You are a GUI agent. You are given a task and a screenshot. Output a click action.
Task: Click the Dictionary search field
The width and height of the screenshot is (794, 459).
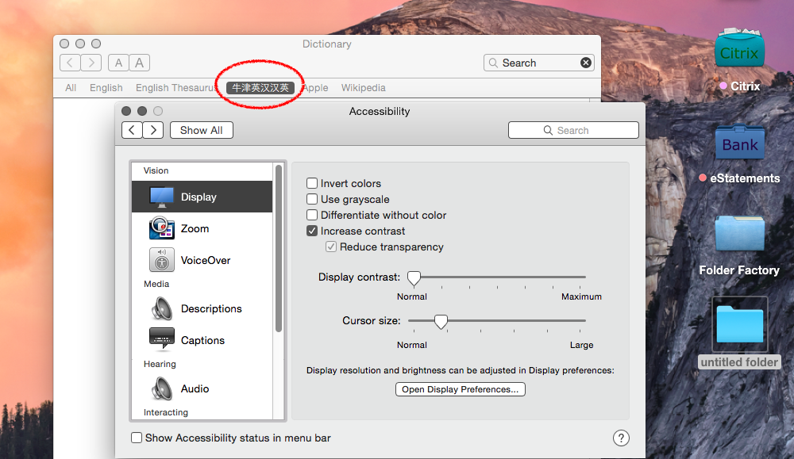pyautogui.click(x=539, y=63)
